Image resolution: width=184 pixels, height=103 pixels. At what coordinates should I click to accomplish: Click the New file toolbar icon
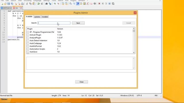pyautogui.click(x=2, y=4)
